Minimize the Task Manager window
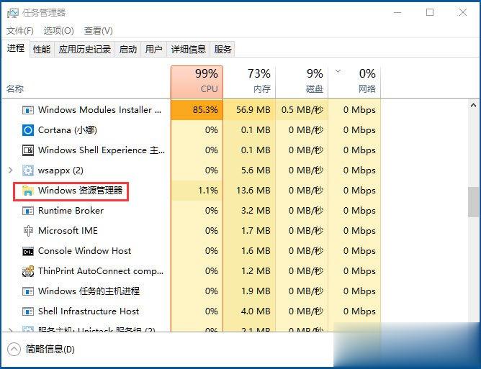This screenshot has width=481, height=369. [397, 13]
